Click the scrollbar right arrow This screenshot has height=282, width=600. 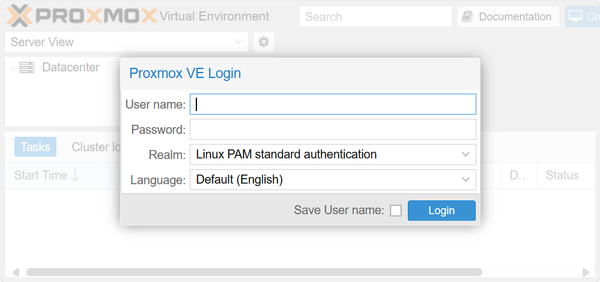coord(586,272)
